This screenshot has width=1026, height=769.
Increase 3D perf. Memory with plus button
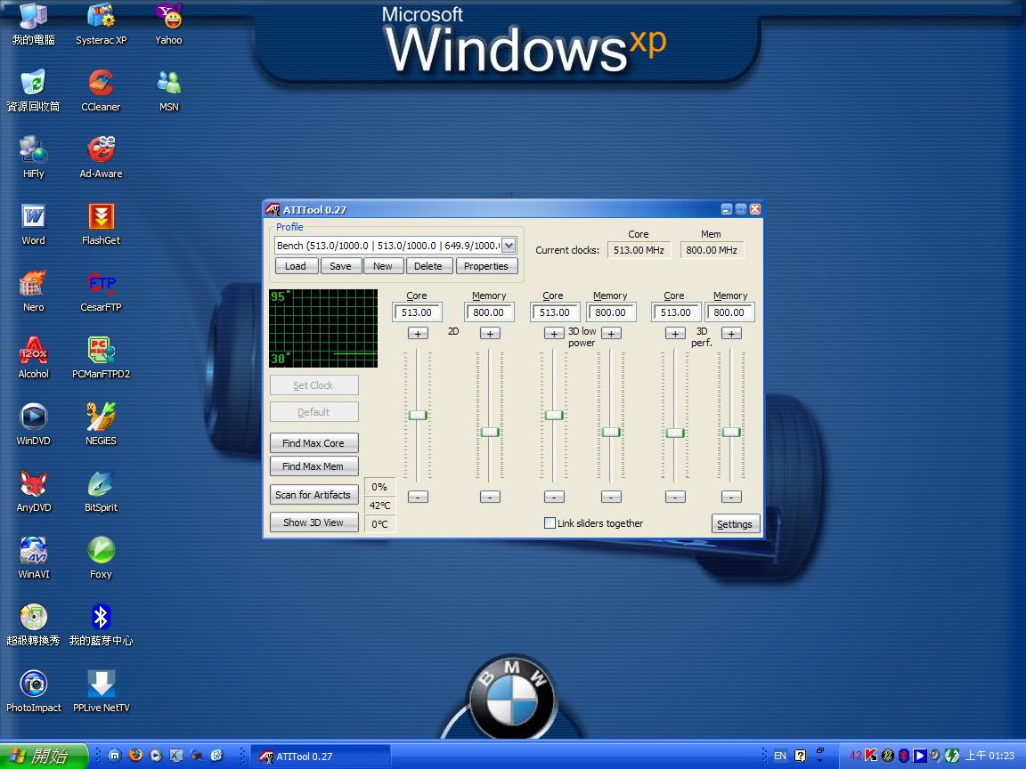731,333
